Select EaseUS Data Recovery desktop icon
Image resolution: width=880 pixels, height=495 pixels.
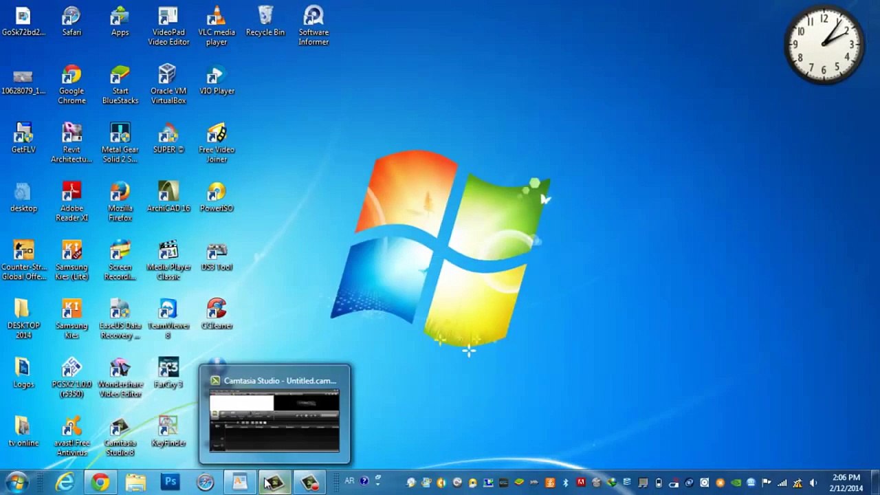point(120,319)
